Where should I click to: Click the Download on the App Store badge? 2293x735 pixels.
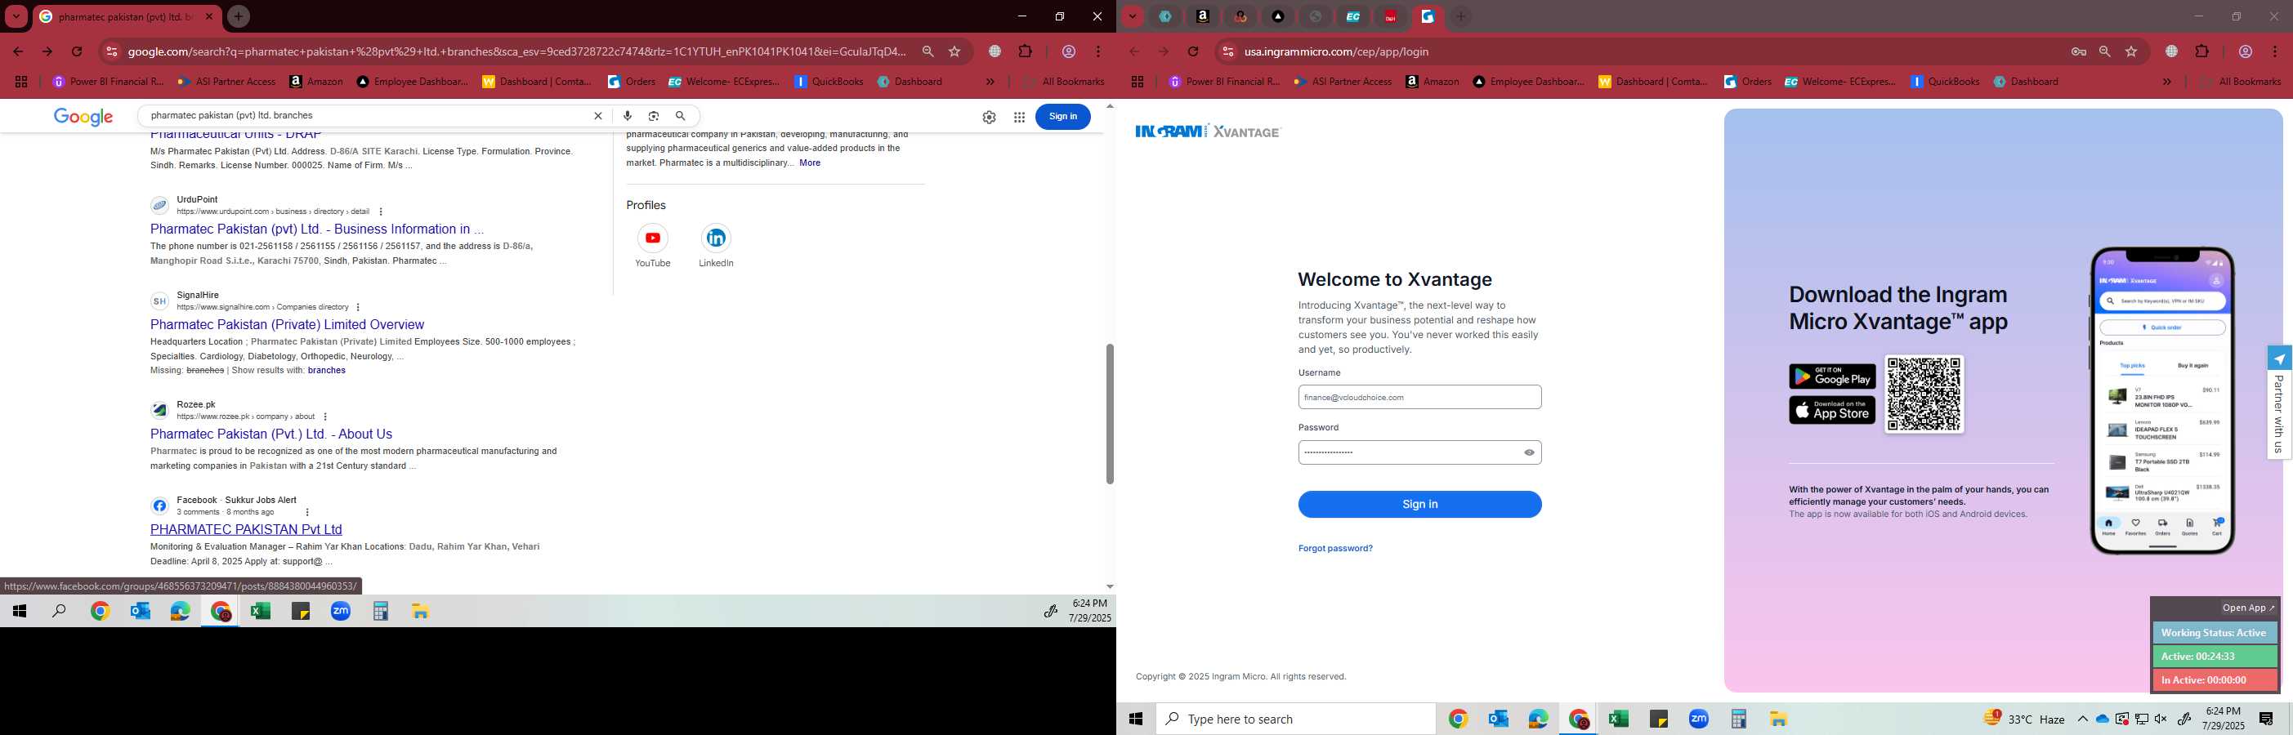[x=1831, y=410]
